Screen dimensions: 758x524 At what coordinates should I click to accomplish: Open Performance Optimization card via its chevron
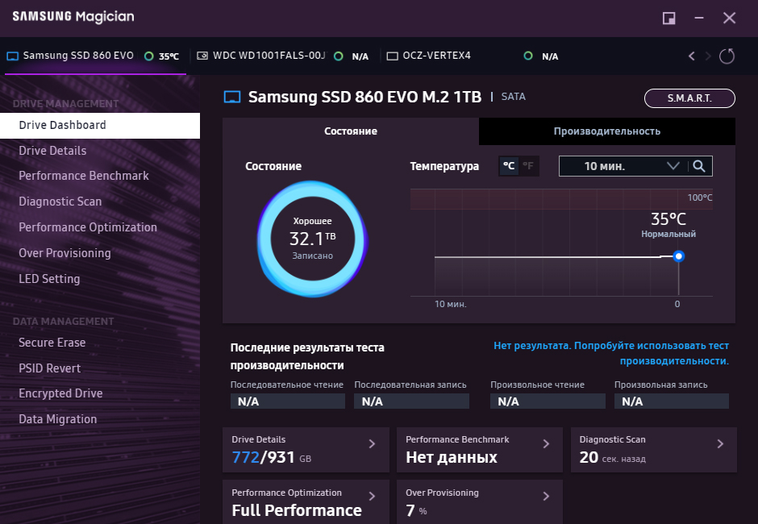(x=372, y=497)
